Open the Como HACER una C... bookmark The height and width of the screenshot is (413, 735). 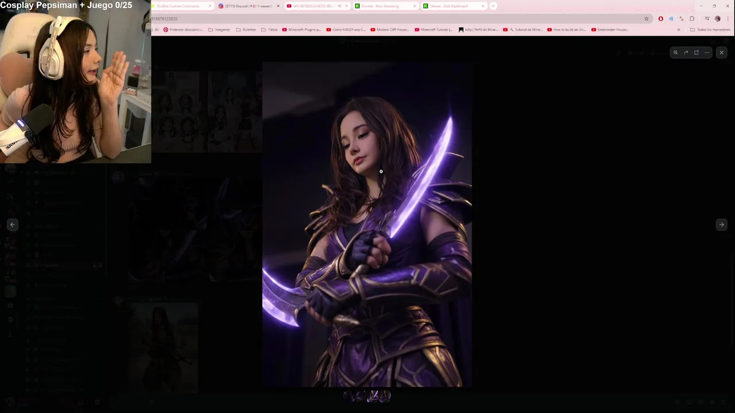(x=346, y=29)
